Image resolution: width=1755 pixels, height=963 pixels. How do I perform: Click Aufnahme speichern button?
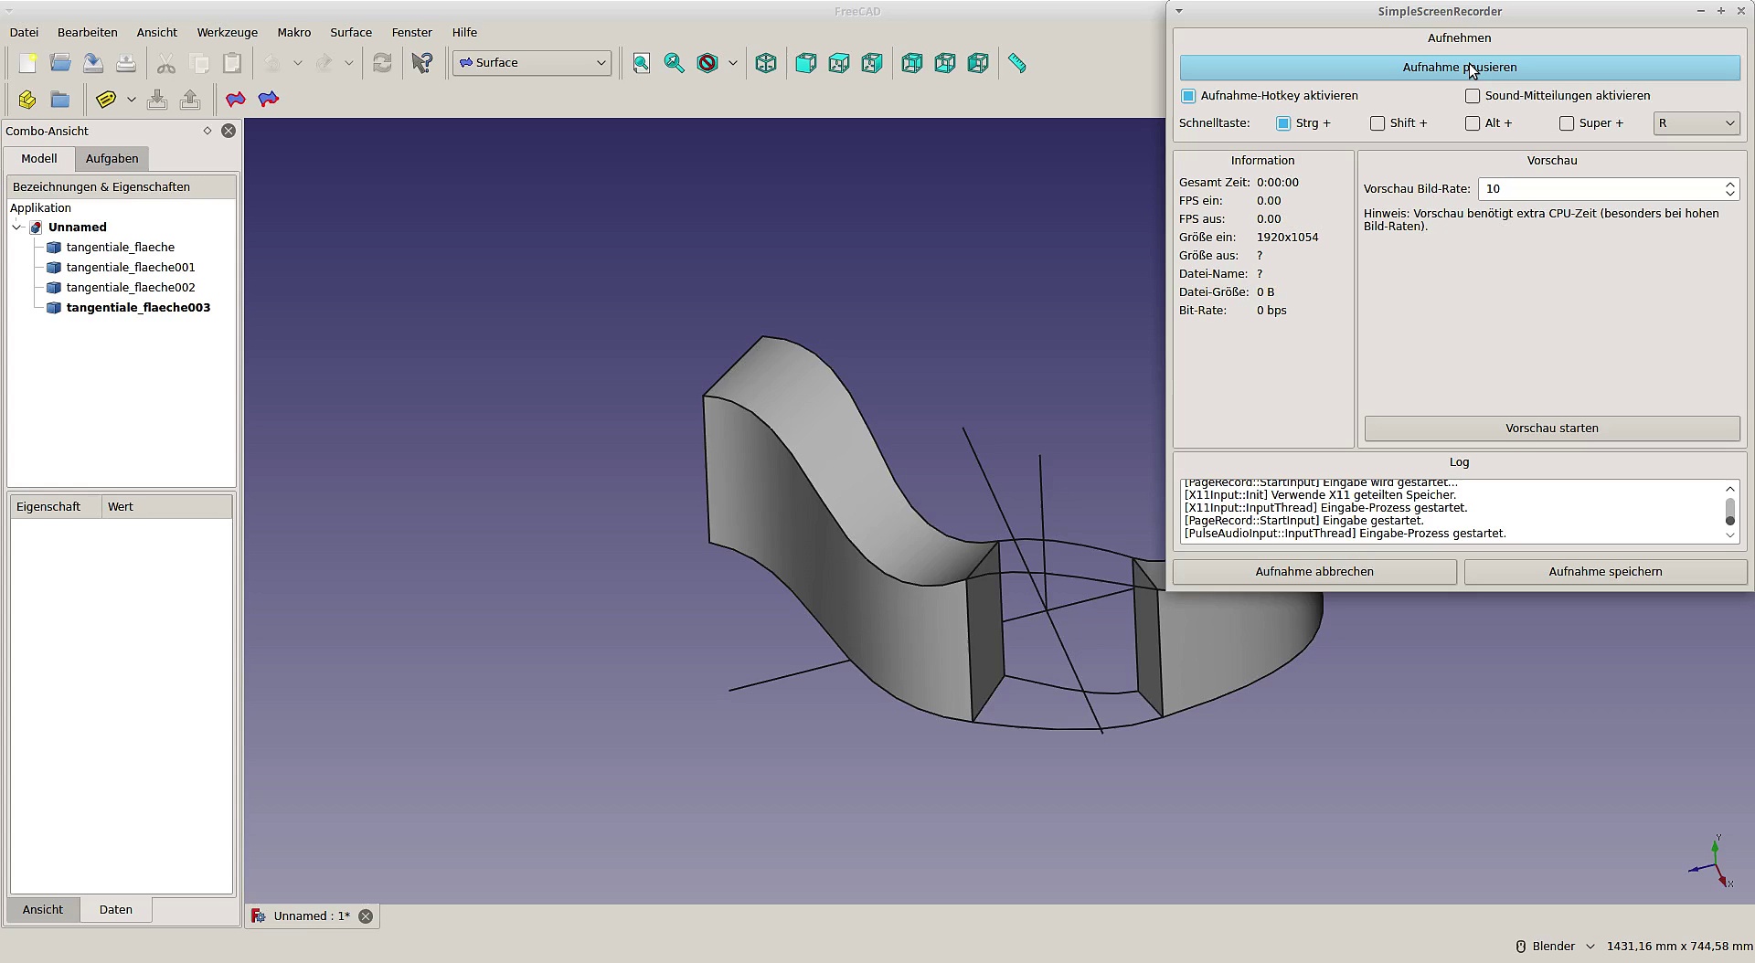pyautogui.click(x=1605, y=572)
